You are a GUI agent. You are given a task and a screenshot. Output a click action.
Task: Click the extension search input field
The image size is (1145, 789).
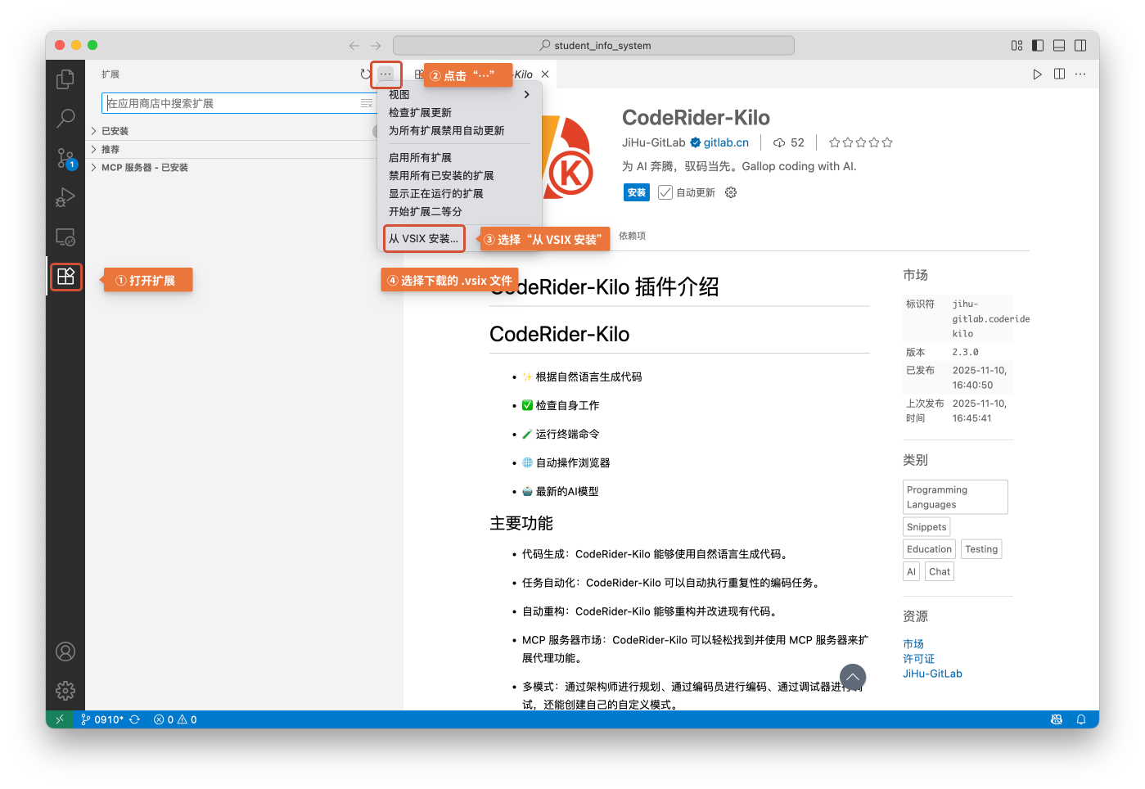(232, 103)
